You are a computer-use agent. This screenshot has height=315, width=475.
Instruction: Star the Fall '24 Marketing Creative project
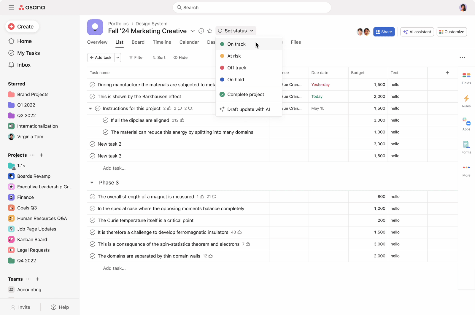tap(210, 31)
